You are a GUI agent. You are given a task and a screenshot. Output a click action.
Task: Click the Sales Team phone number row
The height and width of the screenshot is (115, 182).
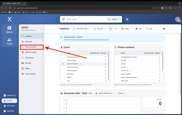(125, 81)
